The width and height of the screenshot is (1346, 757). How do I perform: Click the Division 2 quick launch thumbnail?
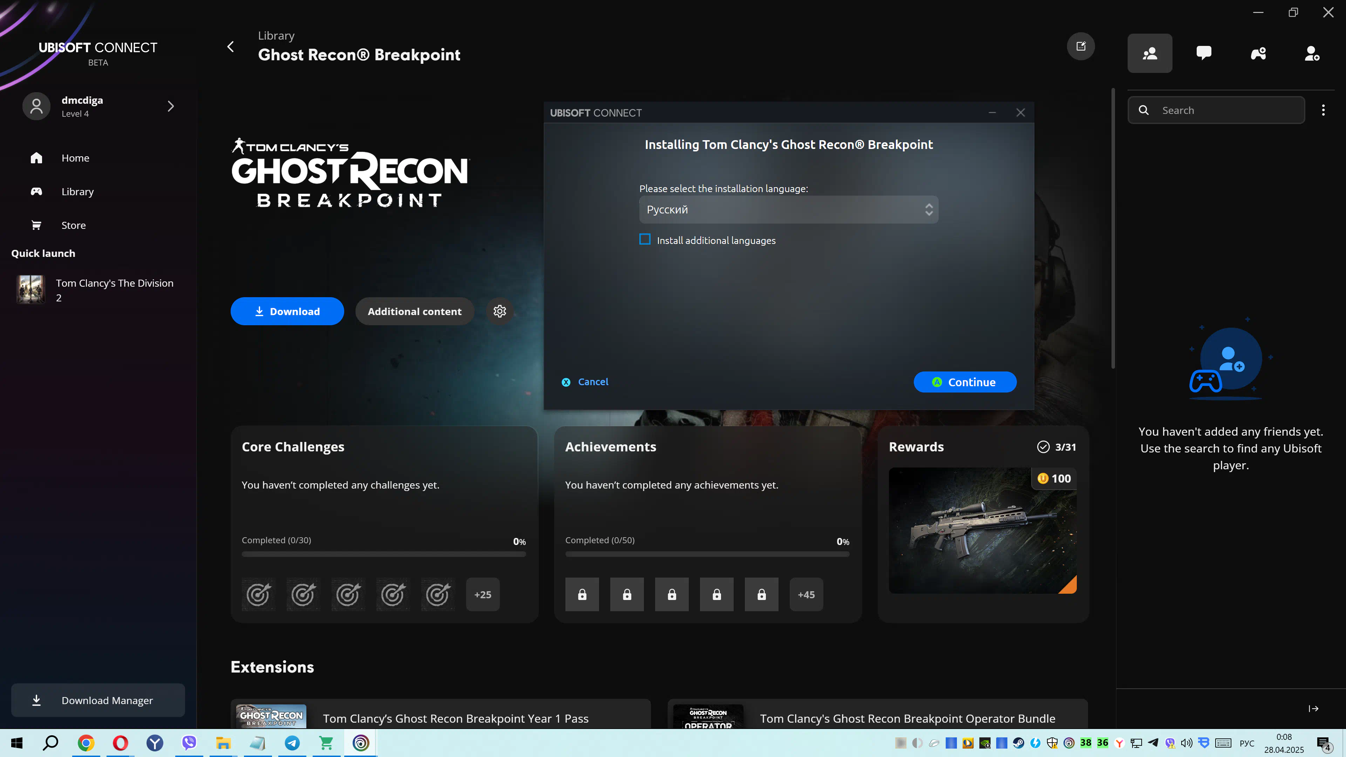(31, 289)
